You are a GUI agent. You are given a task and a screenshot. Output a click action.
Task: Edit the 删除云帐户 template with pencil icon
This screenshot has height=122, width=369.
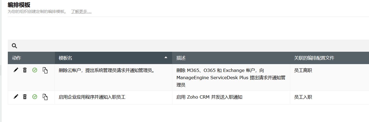16,70
